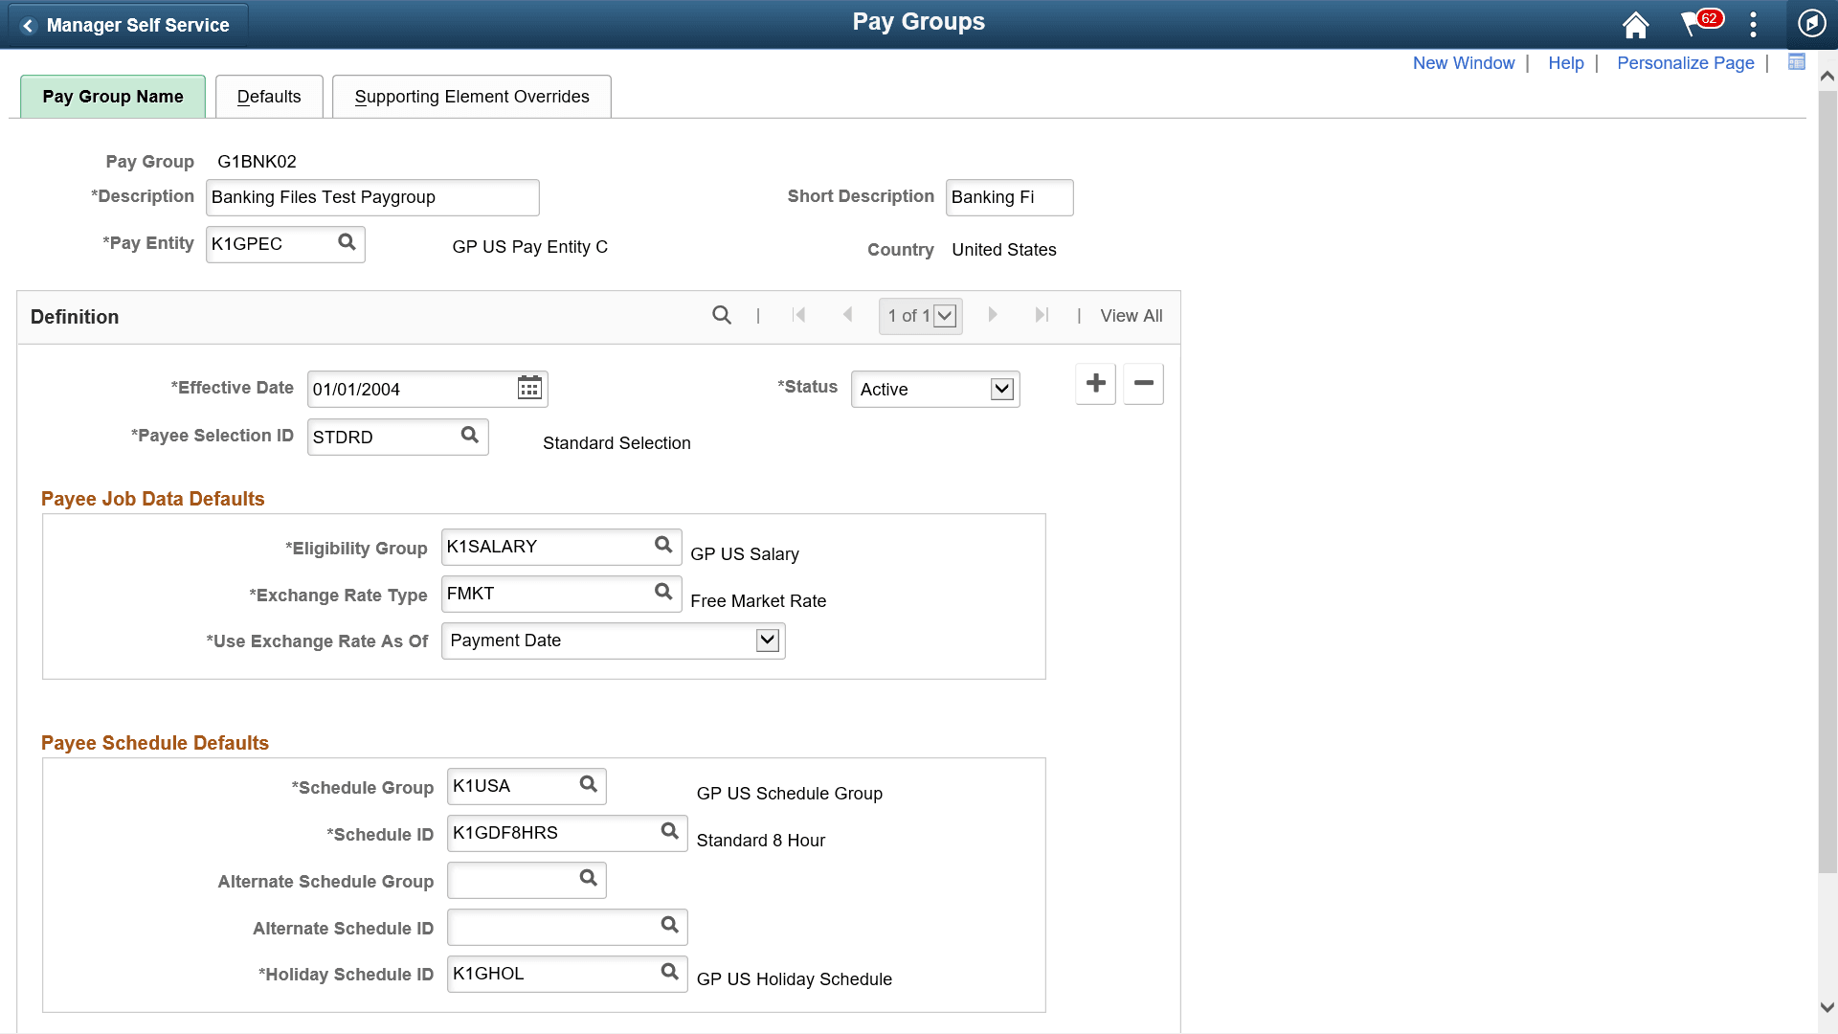This screenshot has width=1838, height=1034.
Task: Switch to the Defaults tab
Action: click(269, 96)
